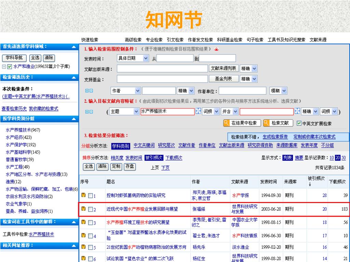This screenshot has width=350, height=262.
Task: Click author link 张福绥
Action: [199, 209]
